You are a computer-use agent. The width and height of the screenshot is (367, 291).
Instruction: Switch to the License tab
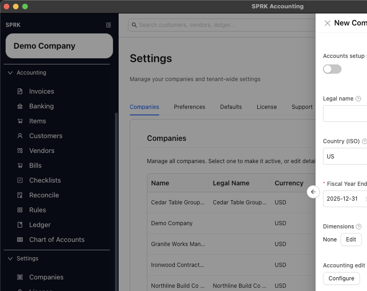tap(266, 107)
